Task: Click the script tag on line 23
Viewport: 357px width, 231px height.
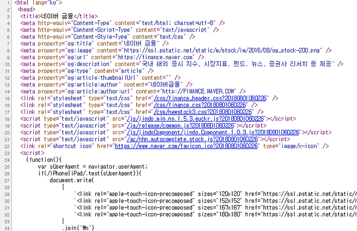Action: (x=32, y=153)
